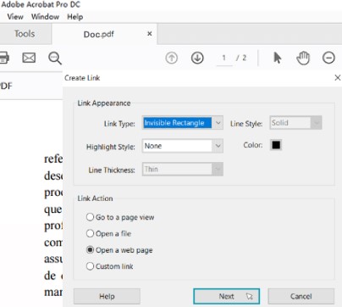Click the printer icon in toolbar
This screenshot has width=342, height=307.
(4, 58)
